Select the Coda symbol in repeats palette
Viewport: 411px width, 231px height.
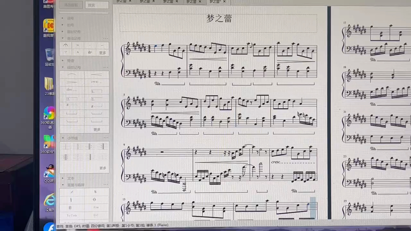coord(95,200)
